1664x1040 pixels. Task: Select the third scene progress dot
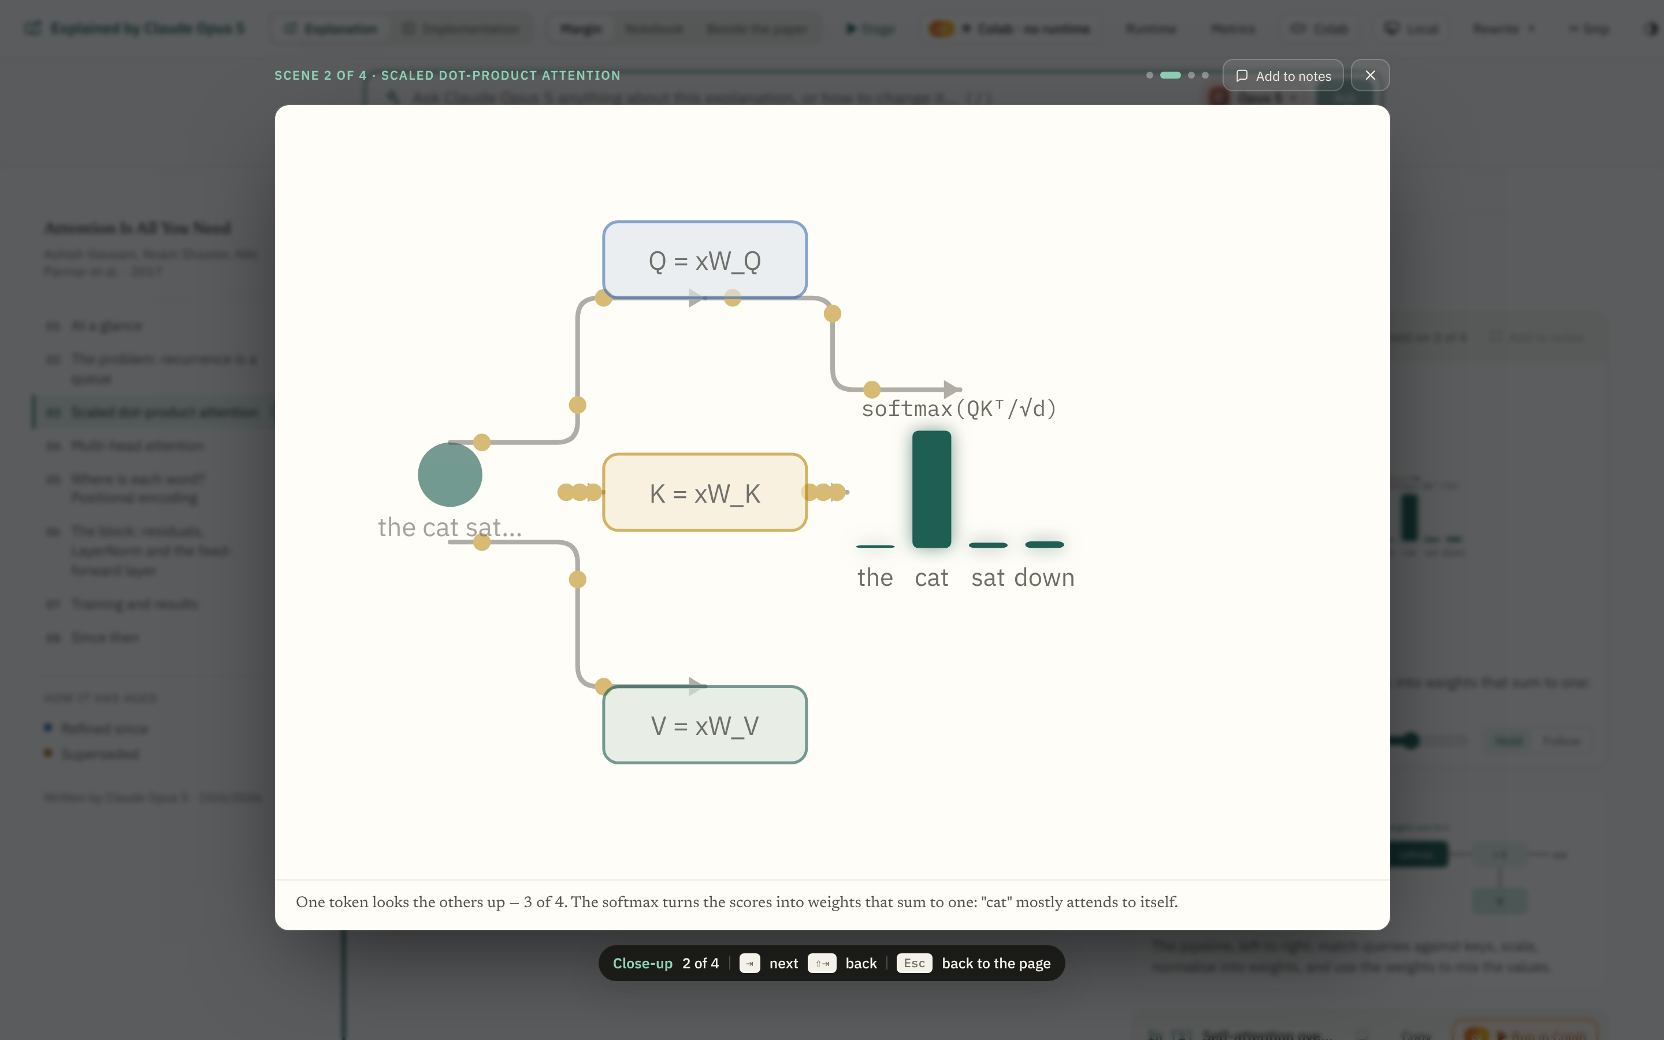(x=1191, y=75)
